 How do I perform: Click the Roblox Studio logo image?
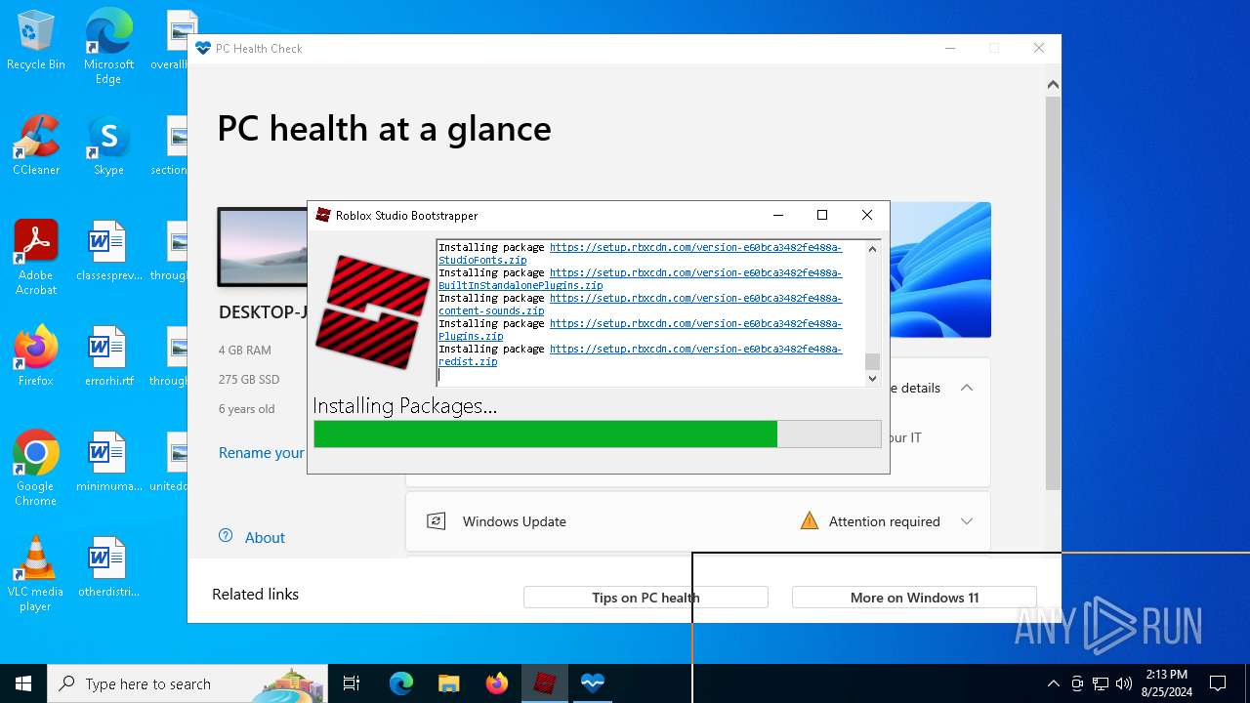click(372, 311)
